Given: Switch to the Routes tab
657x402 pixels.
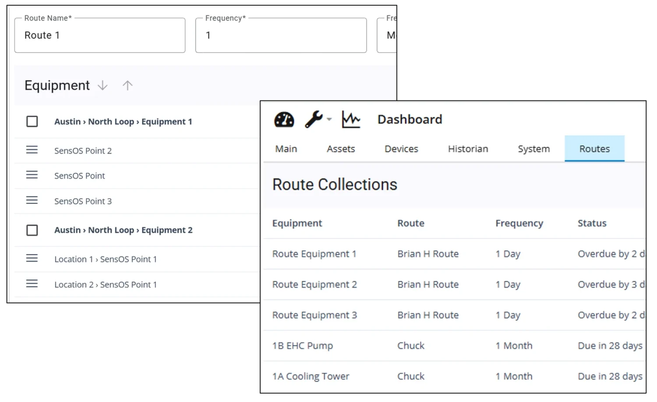Looking at the screenshot, I should pyautogui.click(x=594, y=149).
